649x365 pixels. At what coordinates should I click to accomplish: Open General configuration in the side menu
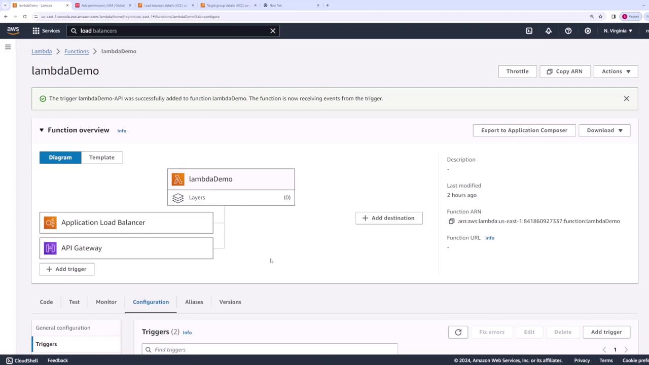[x=63, y=328]
